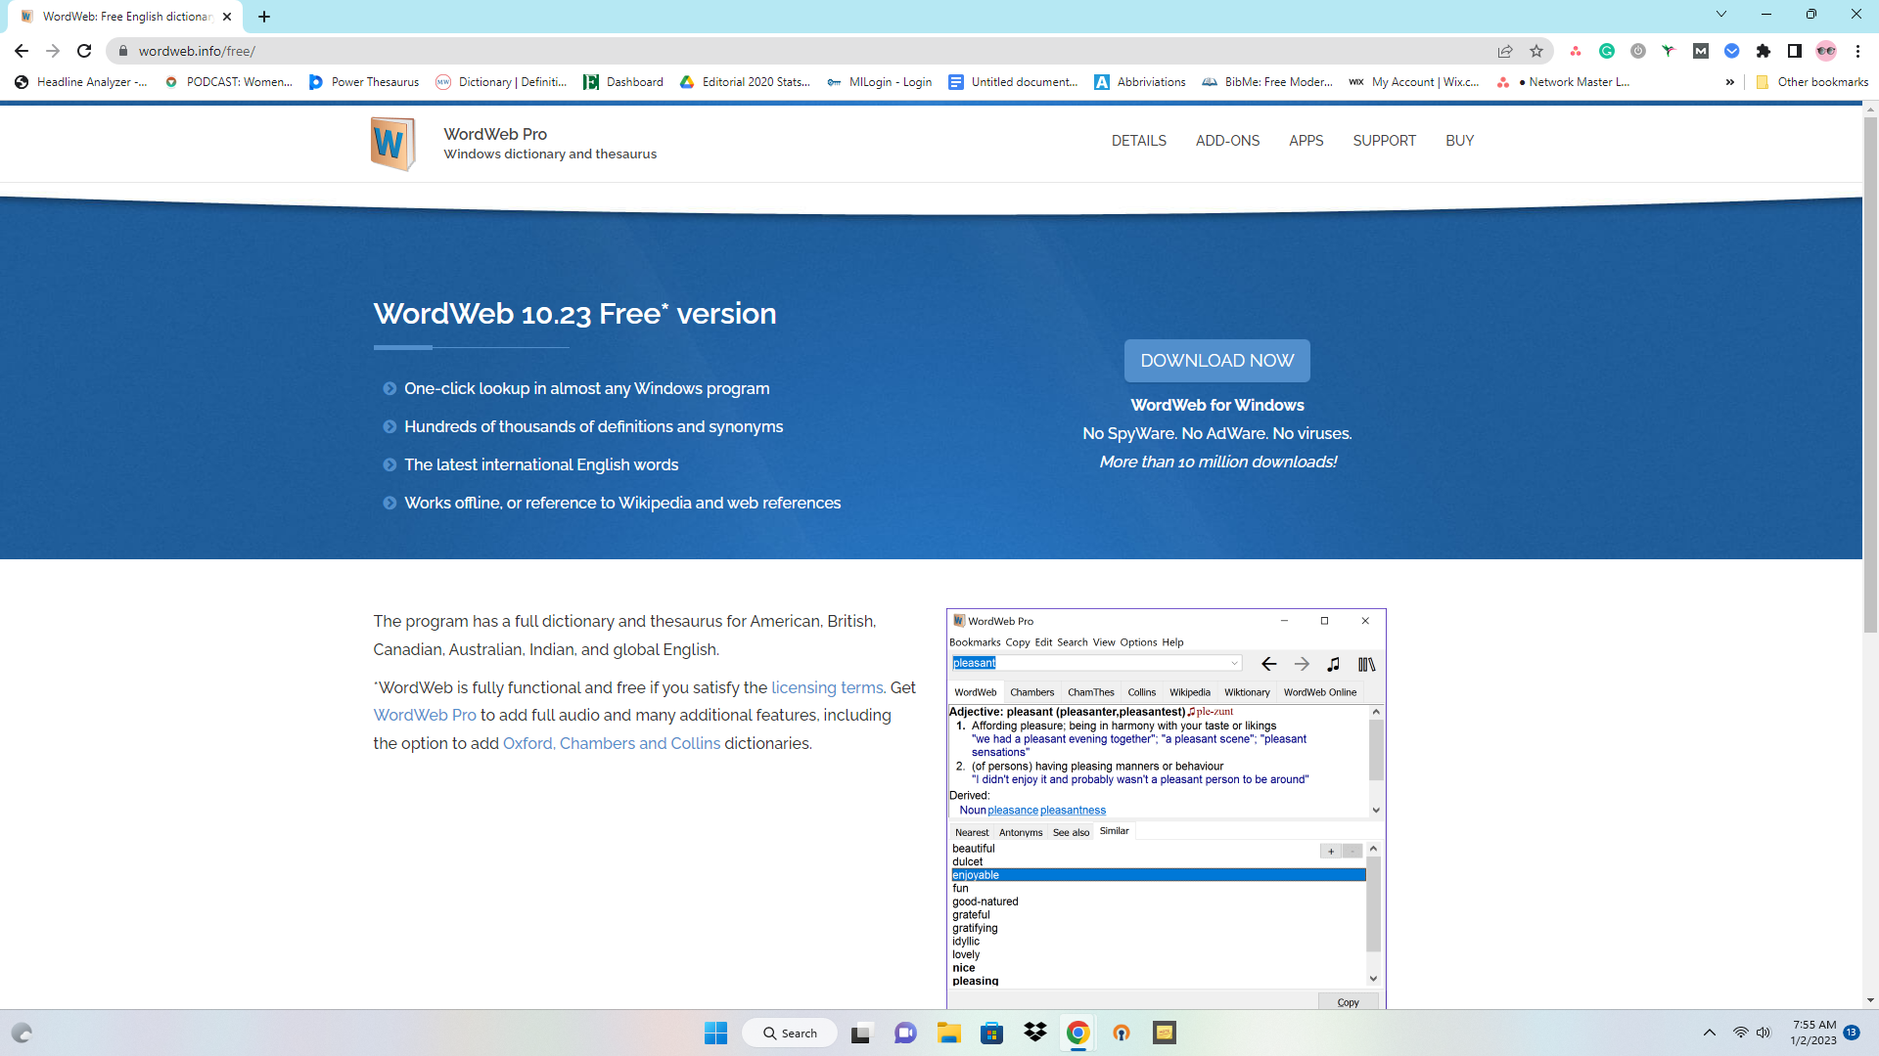The width and height of the screenshot is (1879, 1056).
Task: Follow the licensing terms link
Action: 828,687
